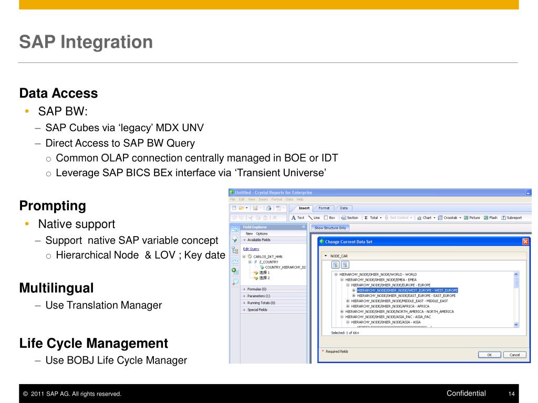Screen dimensions: 538x403
Task: Expand the Special Fields section
Action: tap(244, 310)
